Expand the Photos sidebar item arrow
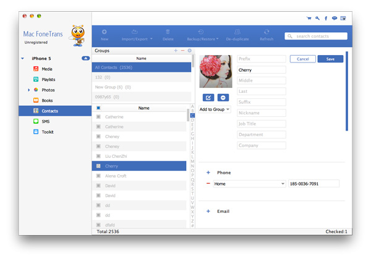This screenshot has width=371, height=261. pos(29,90)
